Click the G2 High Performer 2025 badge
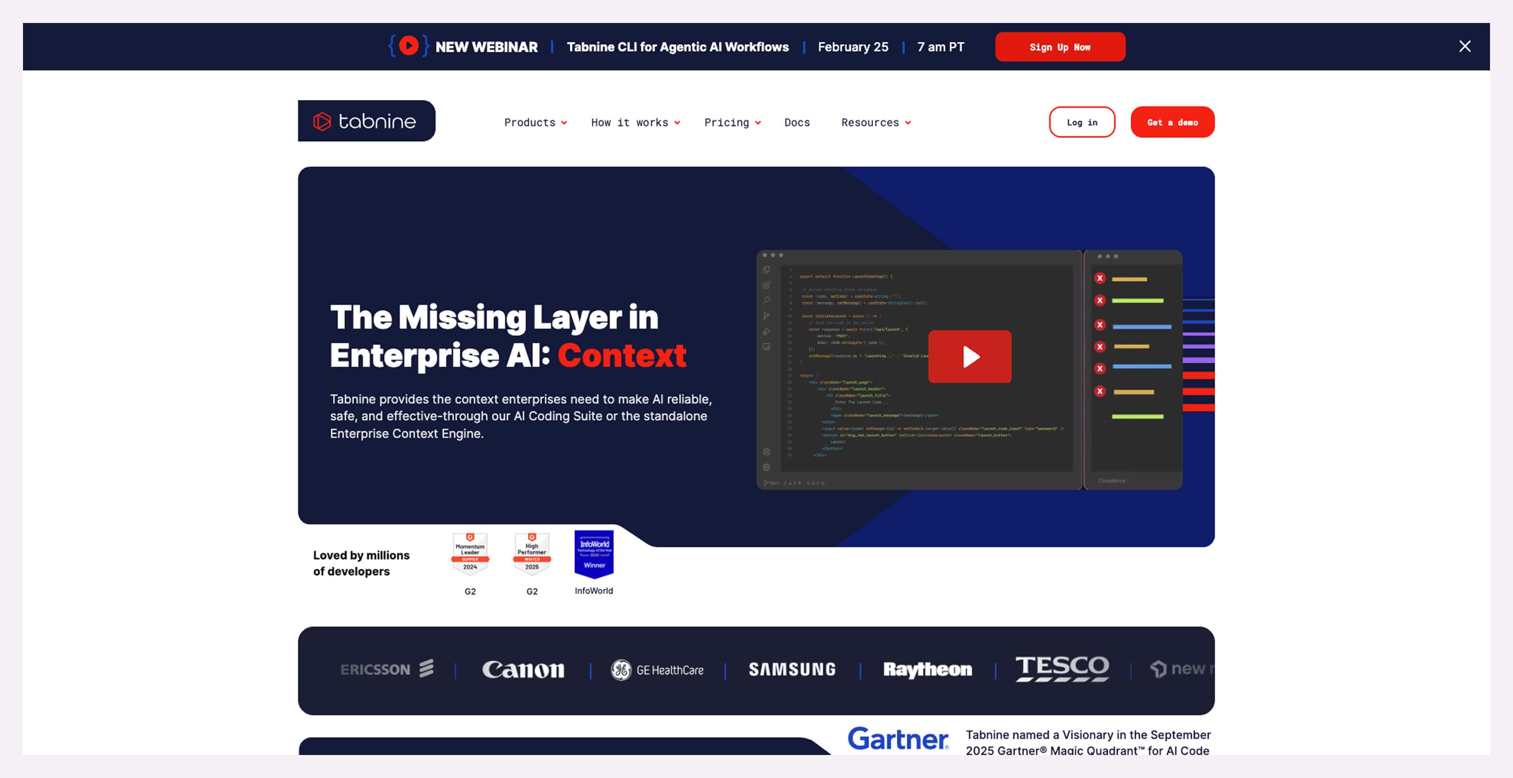This screenshot has width=1513, height=778. (531, 554)
